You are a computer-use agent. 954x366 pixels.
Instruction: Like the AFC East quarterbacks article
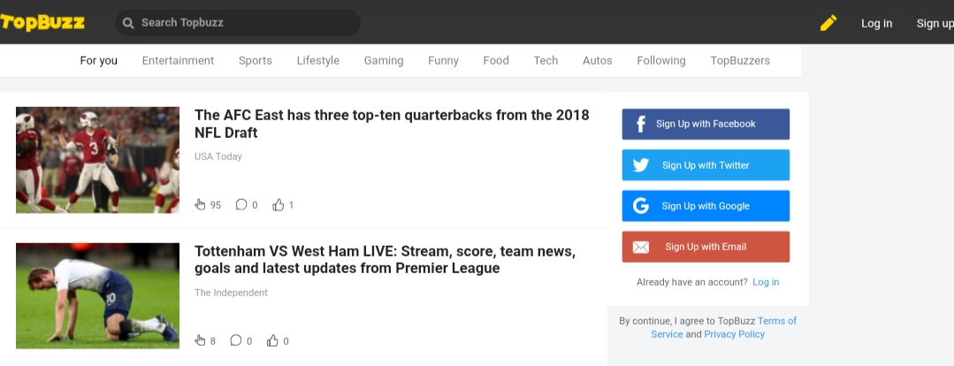coord(278,205)
